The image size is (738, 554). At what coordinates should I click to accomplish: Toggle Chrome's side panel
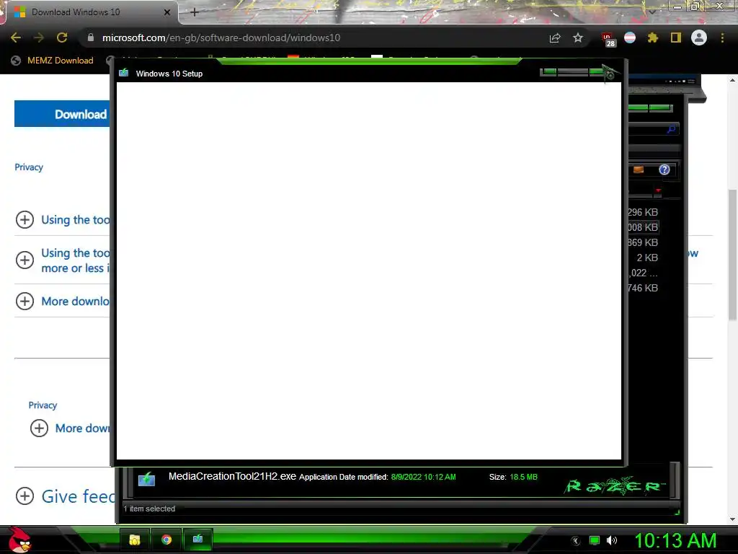676,38
